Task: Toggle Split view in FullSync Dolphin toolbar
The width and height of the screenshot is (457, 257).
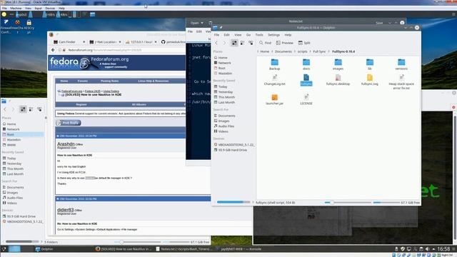Action: [x=304, y=43]
